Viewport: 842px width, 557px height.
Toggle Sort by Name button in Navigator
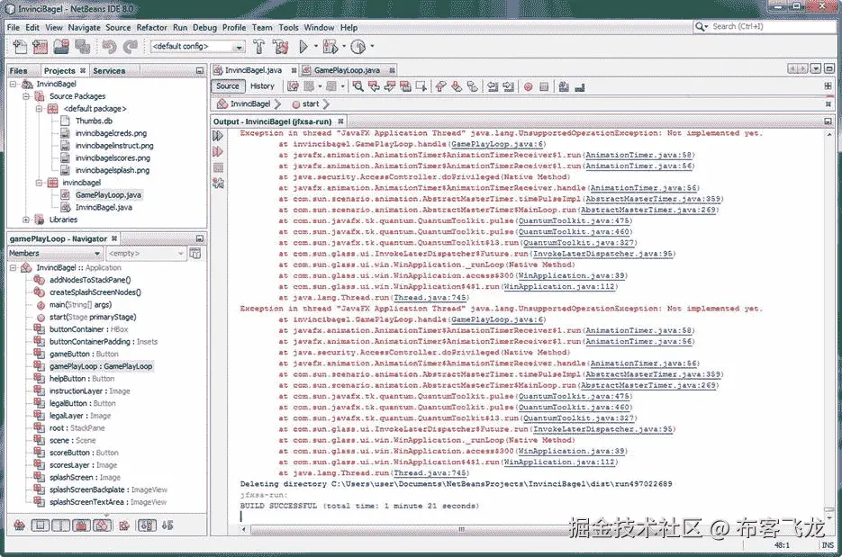click(x=147, y=526)
